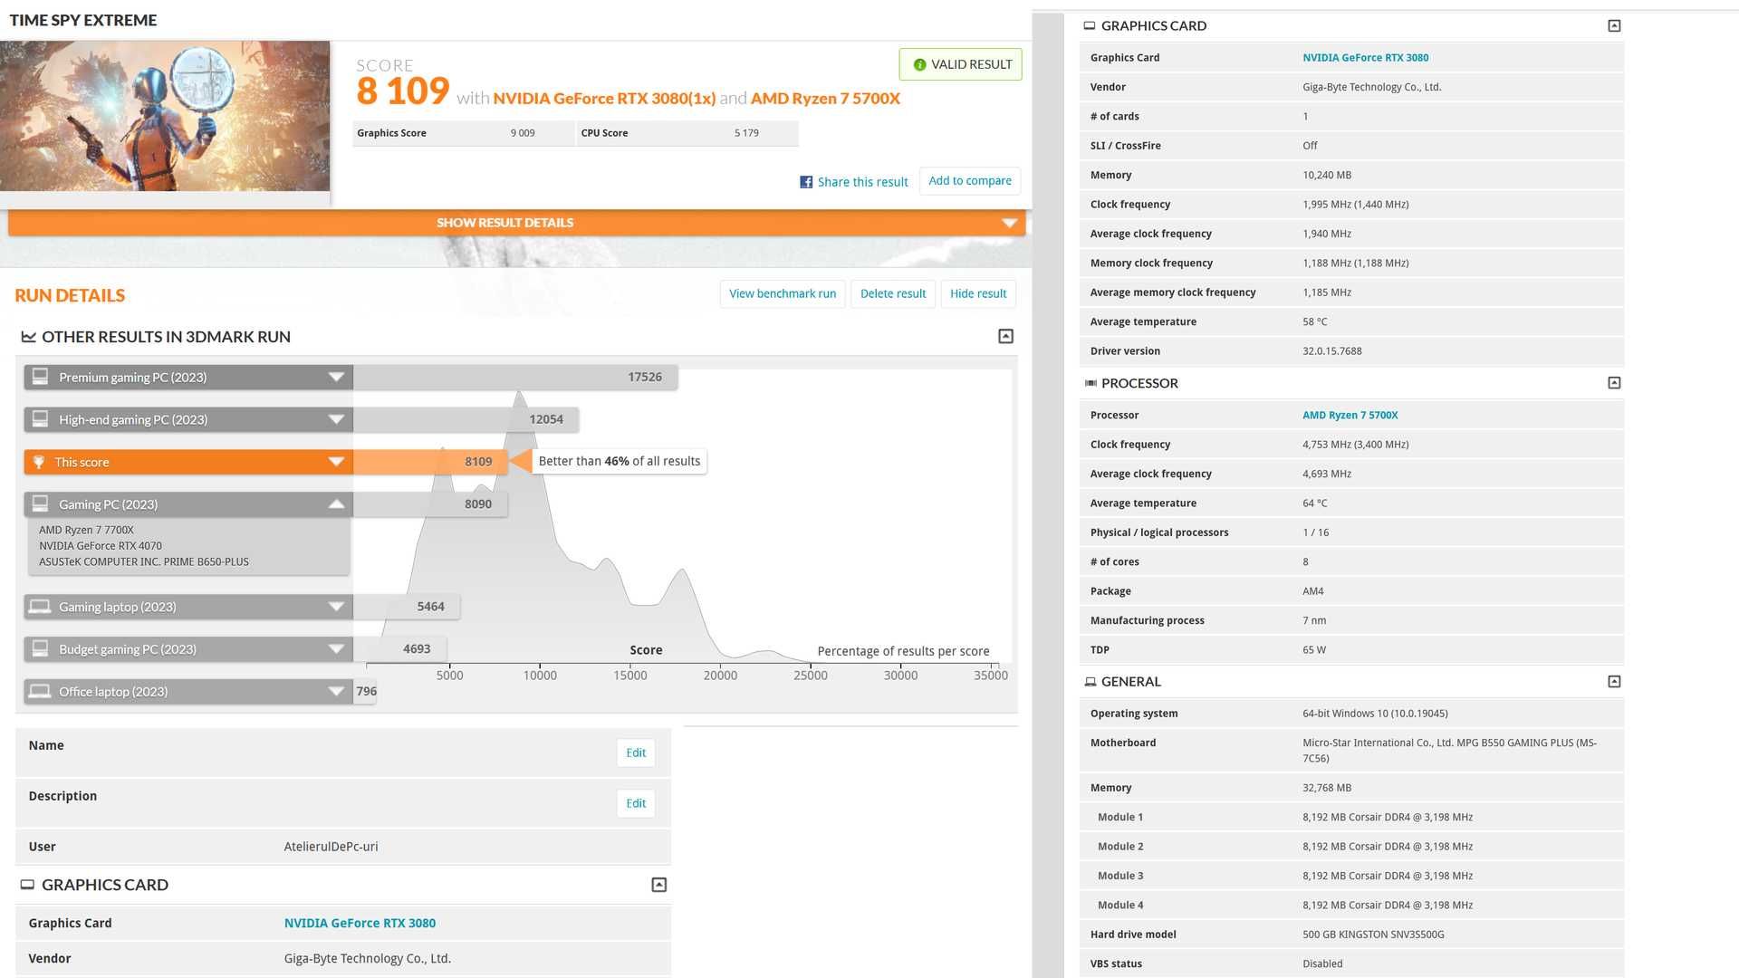Click the AtelierulDePc-uri user name
This screenshot has width=1739, height=978.
[x=331, y=847]
